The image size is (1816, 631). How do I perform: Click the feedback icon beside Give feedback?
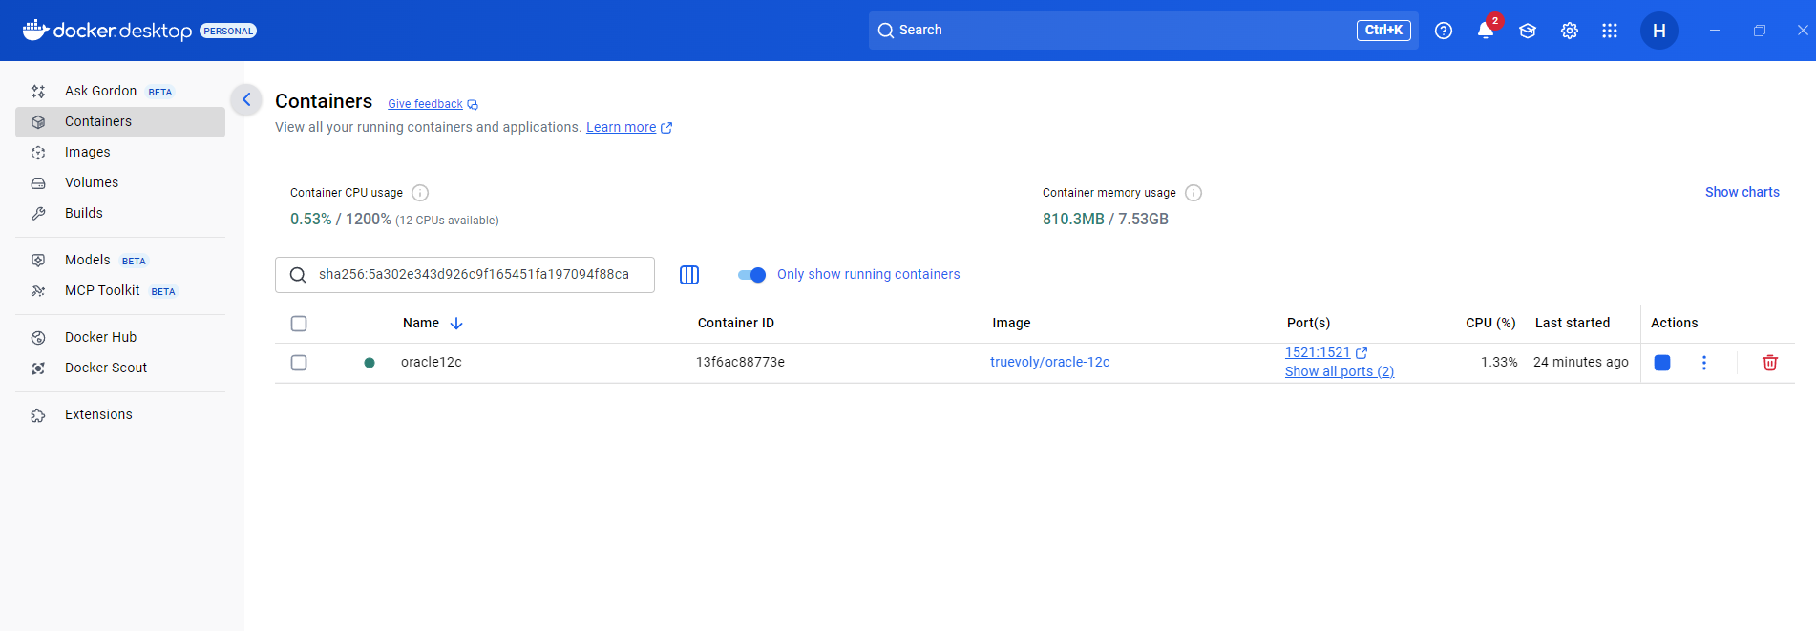click(x=473, y=105)
